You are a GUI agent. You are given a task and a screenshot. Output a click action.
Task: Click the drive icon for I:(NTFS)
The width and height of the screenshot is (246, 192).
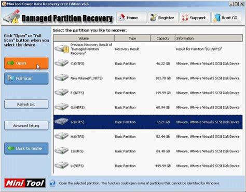(x=62, y=151)
